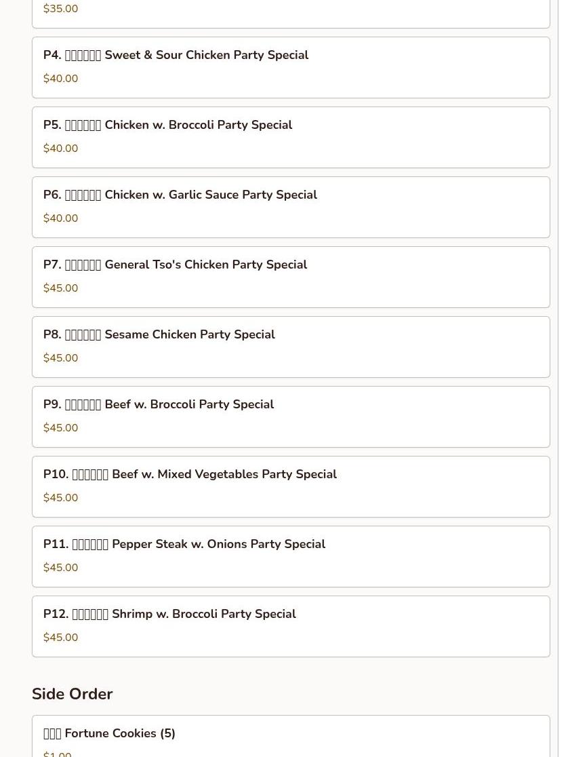This screenshot has height=757, width=572.
Task: Pick P9 Beef w. Broccoli Party Special
Action: [159, 405]
